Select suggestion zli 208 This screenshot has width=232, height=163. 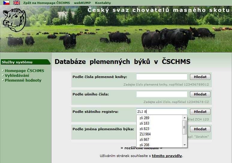point(159,145)
